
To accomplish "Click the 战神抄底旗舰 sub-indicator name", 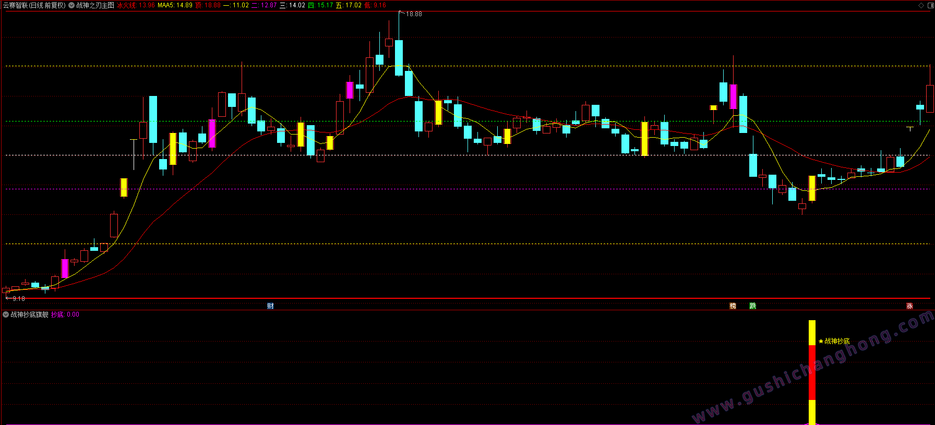I will (x=30, y=314).
